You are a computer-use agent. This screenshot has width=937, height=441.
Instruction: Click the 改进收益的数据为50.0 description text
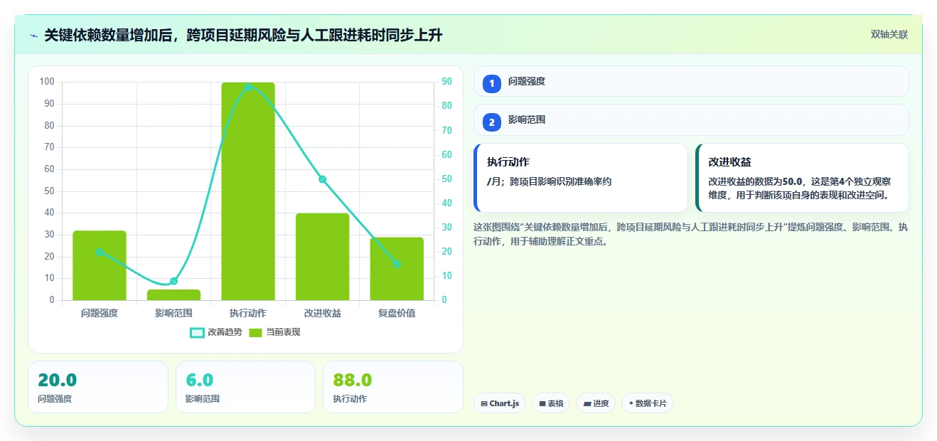799,188
